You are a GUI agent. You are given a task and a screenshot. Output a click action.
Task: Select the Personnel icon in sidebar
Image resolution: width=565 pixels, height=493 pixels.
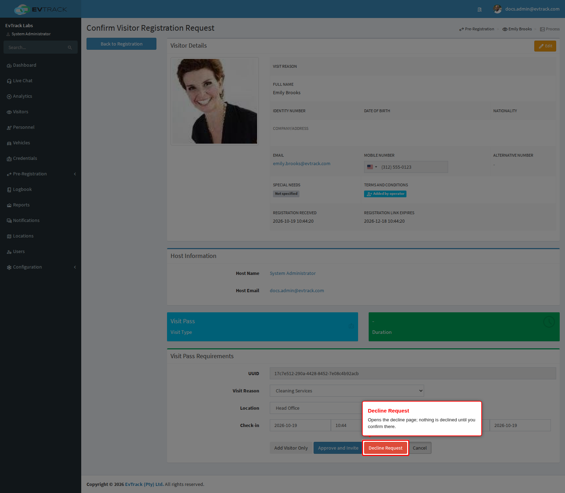coord(9,128)
